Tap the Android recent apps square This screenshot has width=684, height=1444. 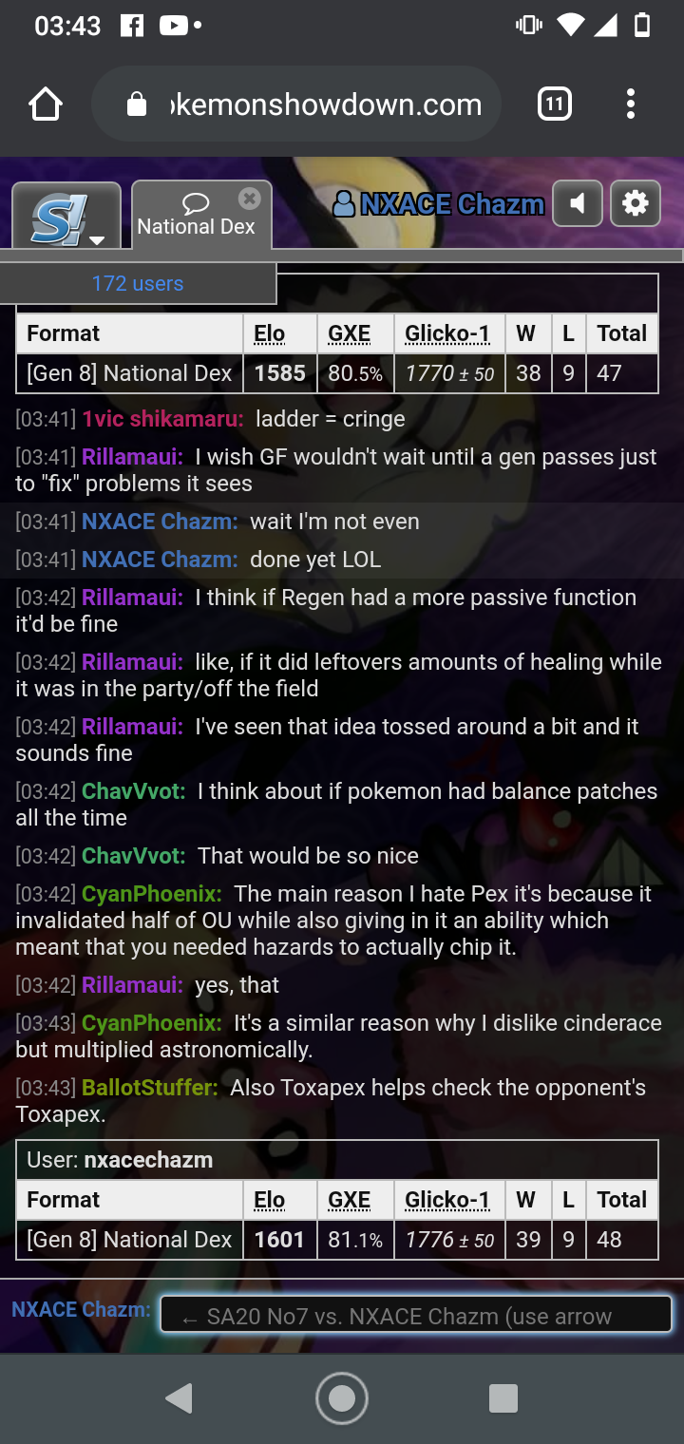pyautogui.click(x=503, y=1398)
